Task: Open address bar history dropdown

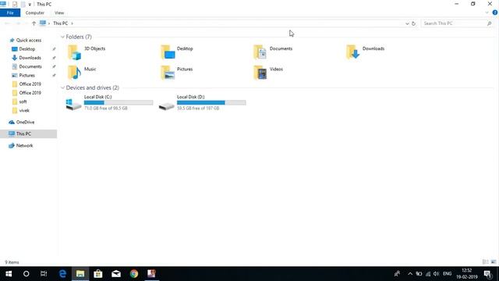Action: (x=407, y=23)
